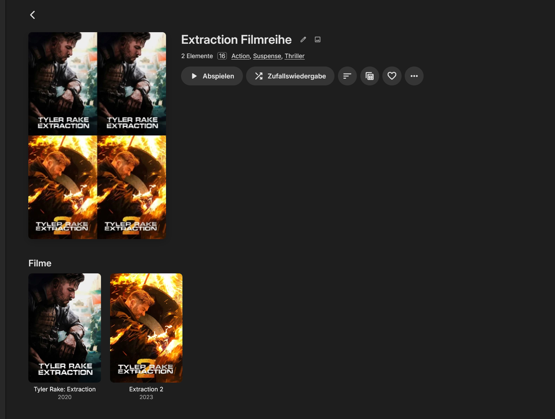555x419 pixels.
Task: Click the year 2023 under Extraction 2
Action: (x=146, y=397)
